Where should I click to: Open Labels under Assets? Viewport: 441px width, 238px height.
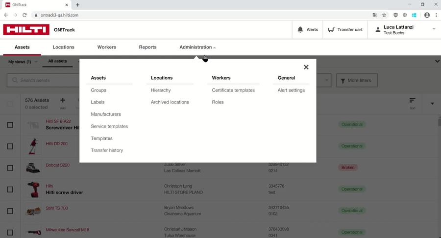point(98,102)
